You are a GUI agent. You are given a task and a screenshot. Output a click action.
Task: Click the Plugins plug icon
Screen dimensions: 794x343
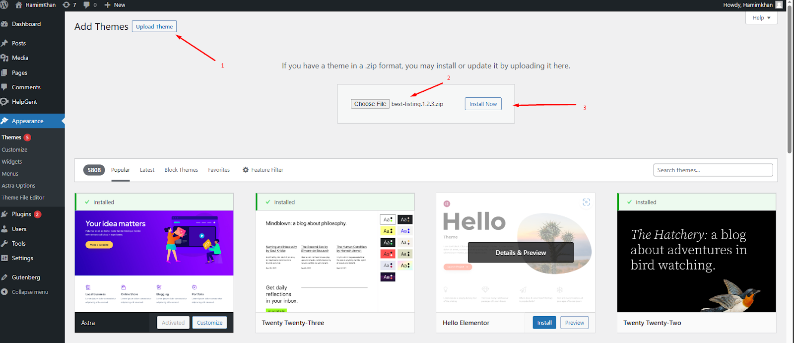click(4, 214)
